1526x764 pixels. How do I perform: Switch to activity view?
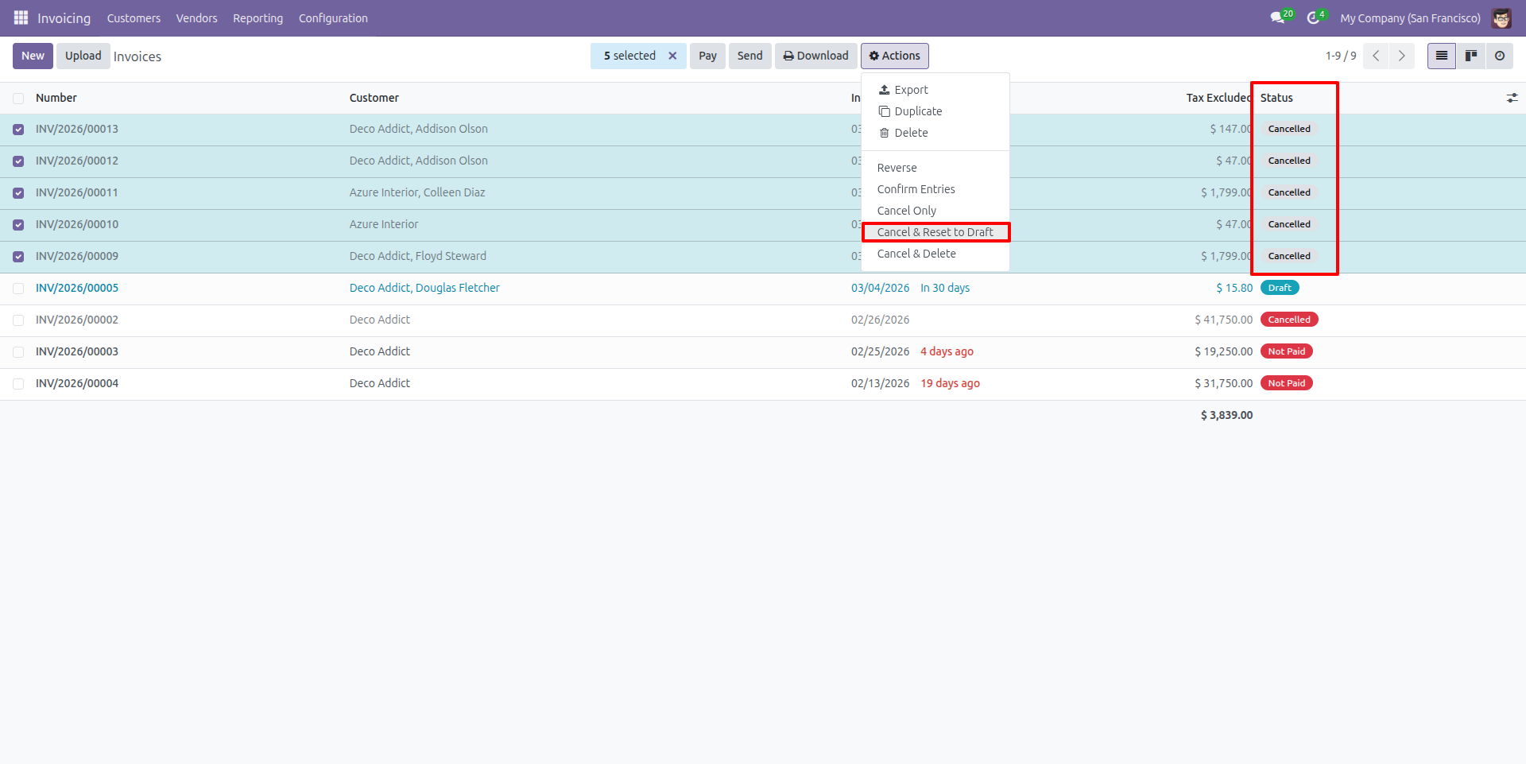click(x=1499, y=56)
